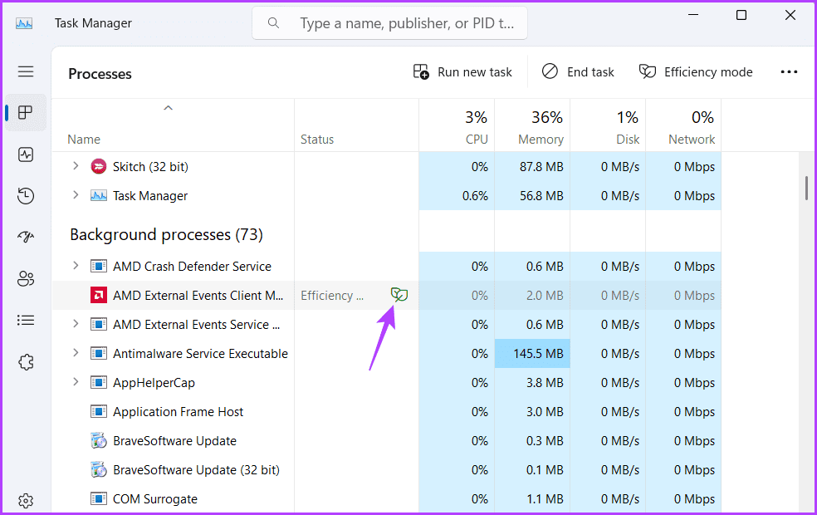Open Startup apps page in sidebar

26,238
